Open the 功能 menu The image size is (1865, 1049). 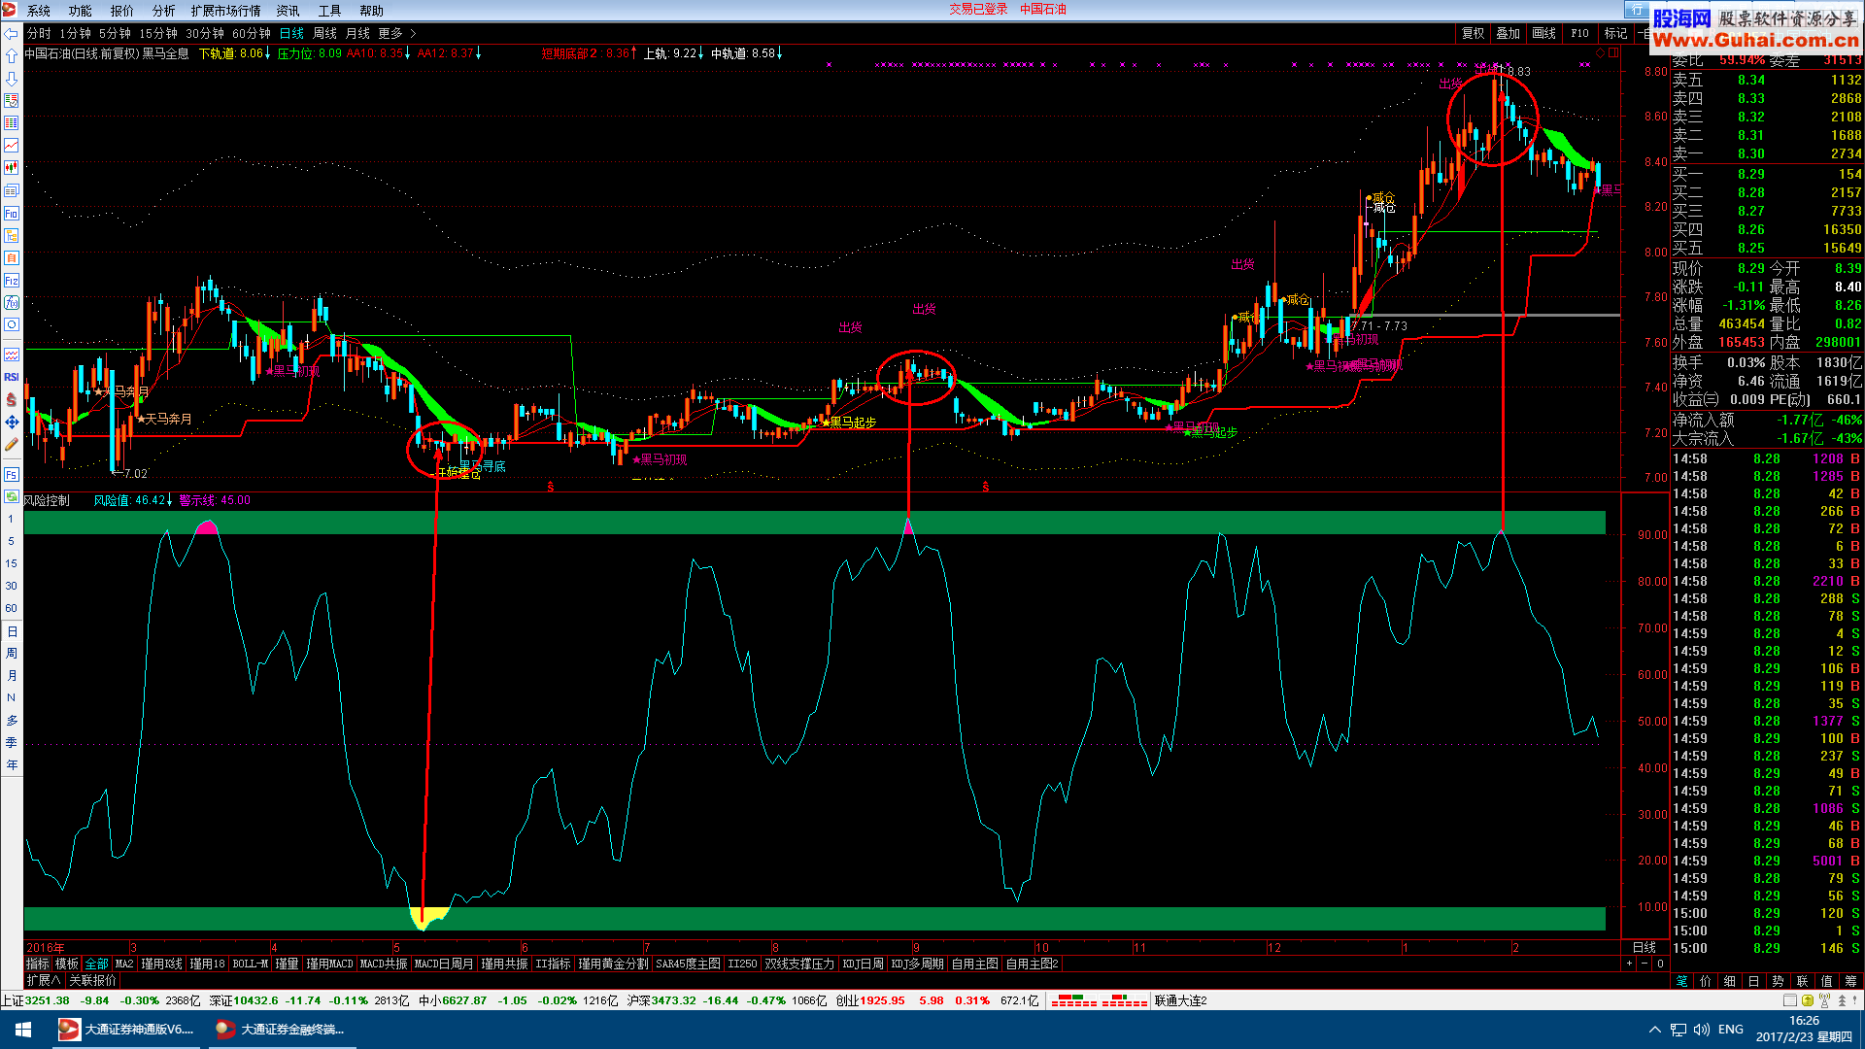click(x=81, y=11)
